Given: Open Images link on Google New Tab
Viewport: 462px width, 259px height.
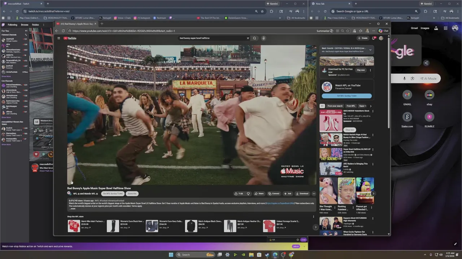Looking at the screenshot, I should (425, 28).
